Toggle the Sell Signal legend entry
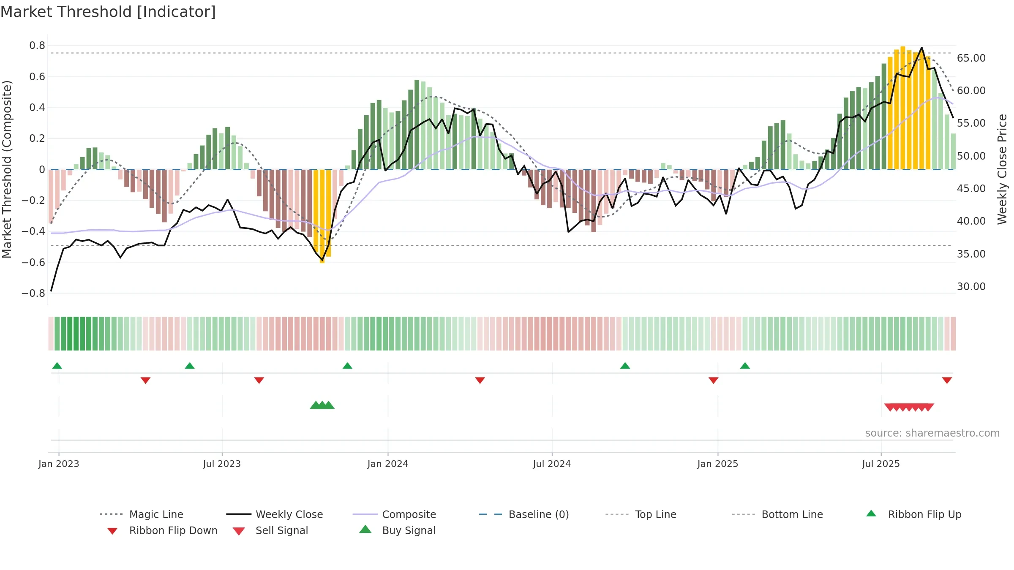This screenshot has height=570, width=1014. click(270, 530)
